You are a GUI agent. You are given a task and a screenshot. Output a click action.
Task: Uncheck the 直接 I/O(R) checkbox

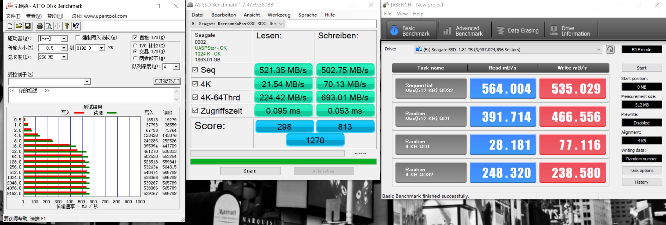point(135,38)
